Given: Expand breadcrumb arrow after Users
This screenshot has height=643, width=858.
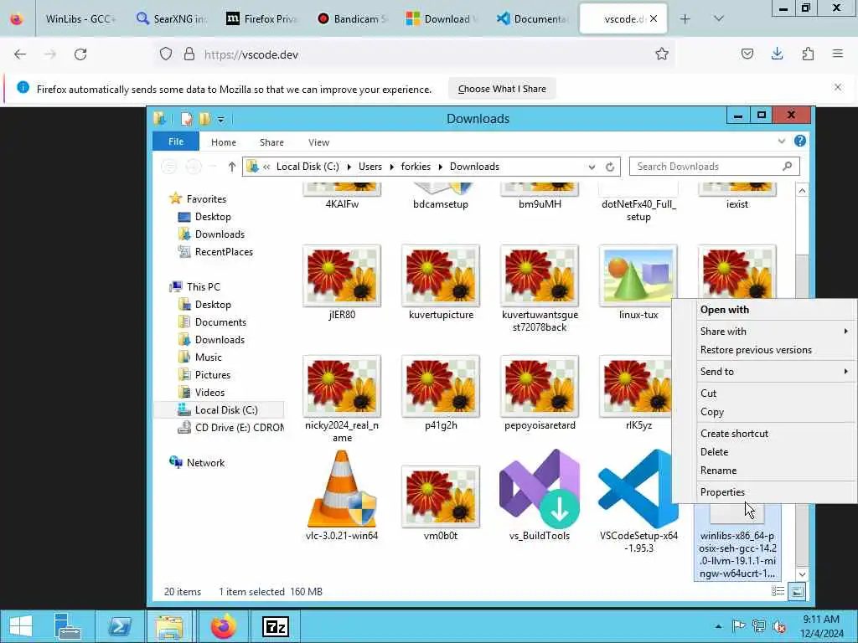Looking at the screenshot, I should coord(392,167).
